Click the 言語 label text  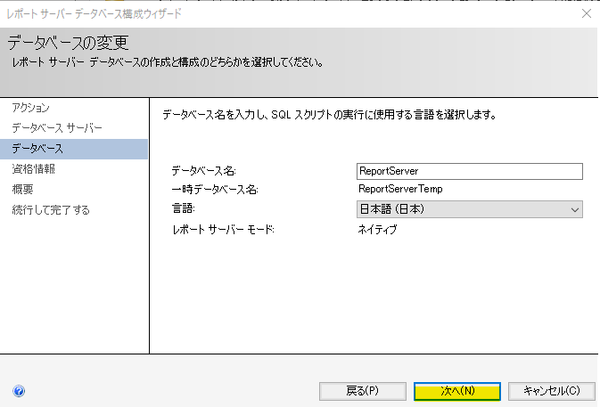pyautogui.click(x=182, y=208)
